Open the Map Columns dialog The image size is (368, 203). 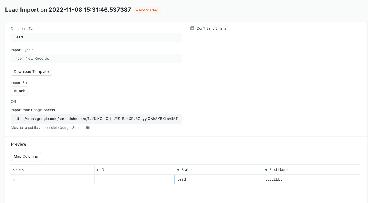pyautogui.click(x=26, y=156)
